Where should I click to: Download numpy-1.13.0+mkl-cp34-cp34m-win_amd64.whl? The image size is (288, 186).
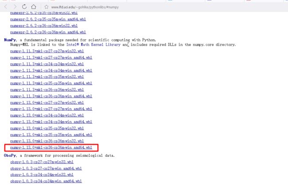(51, 122)
